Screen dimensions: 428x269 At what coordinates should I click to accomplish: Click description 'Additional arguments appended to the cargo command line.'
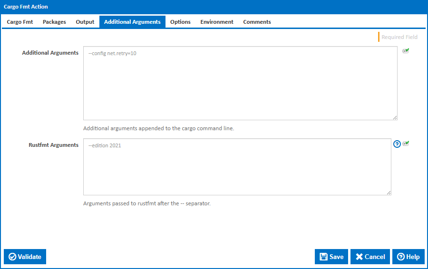(x=158, y=128)
